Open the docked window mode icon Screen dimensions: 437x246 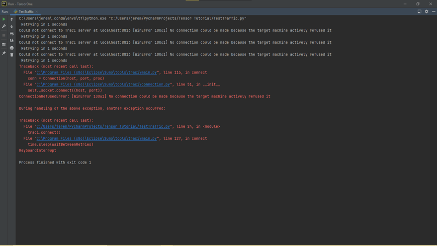(419, 11)
